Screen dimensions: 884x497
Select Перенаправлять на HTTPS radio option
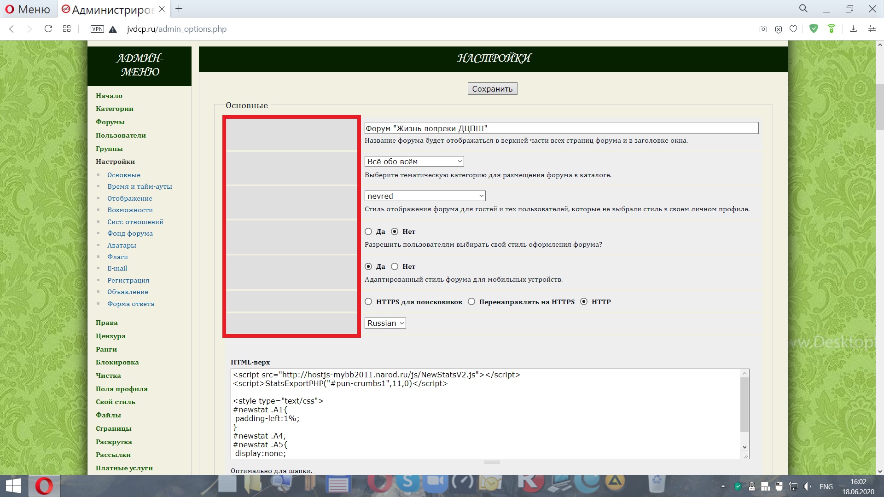[471, 302]
